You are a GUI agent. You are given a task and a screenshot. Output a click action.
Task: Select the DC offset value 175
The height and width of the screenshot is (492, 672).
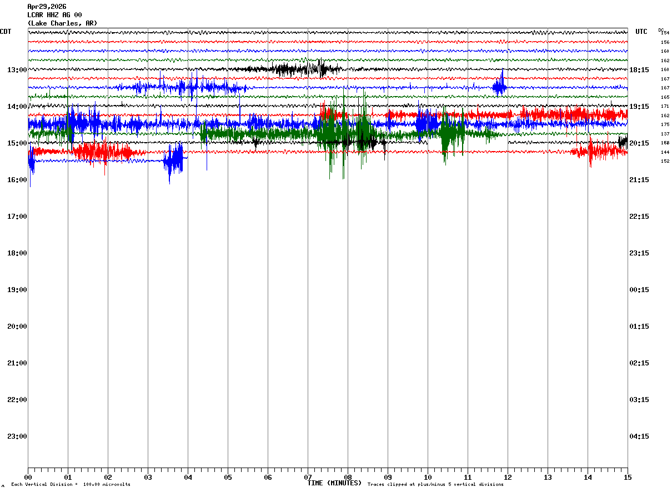point(665,124)
